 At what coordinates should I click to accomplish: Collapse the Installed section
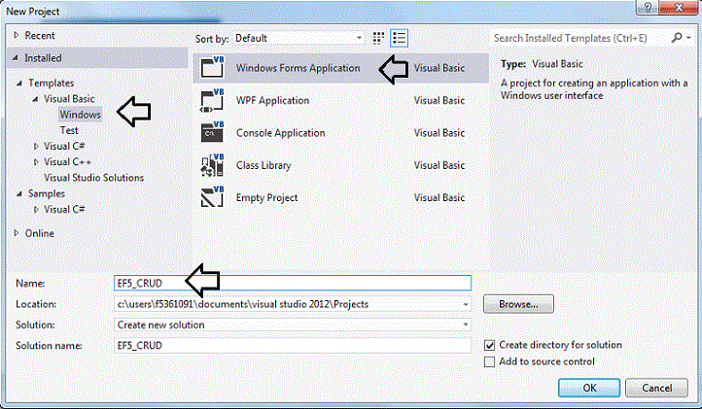coord(16,57)
